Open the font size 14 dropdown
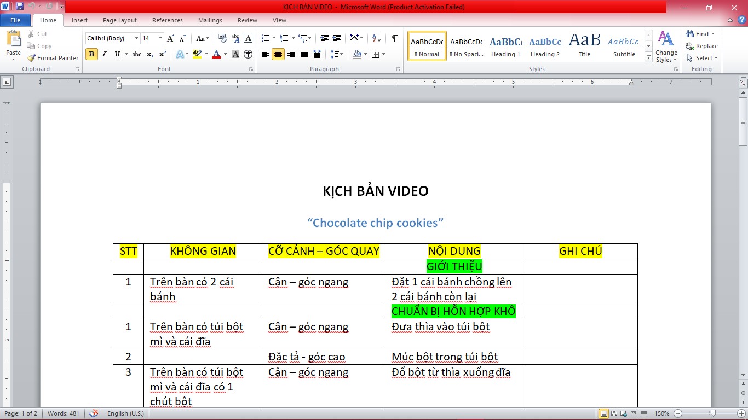The height and width of the screenshot is (420, 748). (160, 38)
